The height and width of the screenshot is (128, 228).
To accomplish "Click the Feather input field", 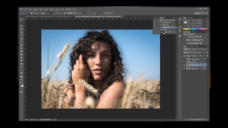I will click(49, 13).
